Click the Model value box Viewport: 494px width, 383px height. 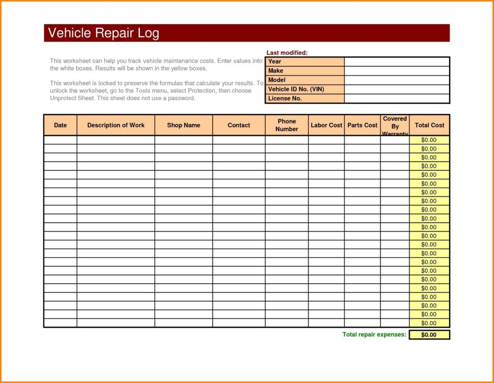[397, 80]
